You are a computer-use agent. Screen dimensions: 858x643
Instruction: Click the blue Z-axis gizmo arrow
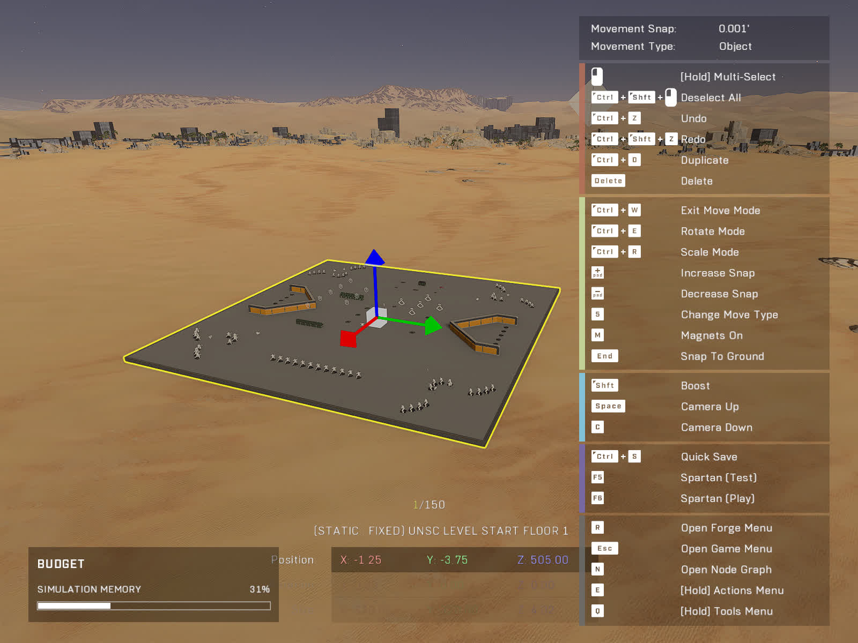(x=374, y=258)
